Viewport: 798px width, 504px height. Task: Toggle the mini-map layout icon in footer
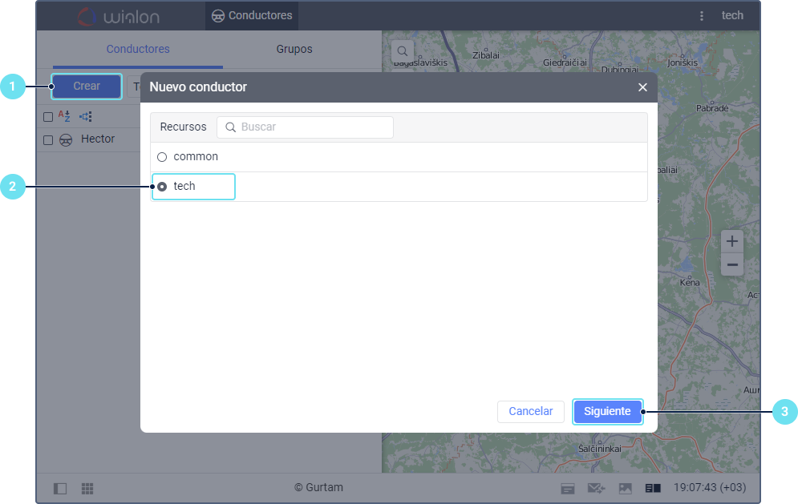[653, 489]
